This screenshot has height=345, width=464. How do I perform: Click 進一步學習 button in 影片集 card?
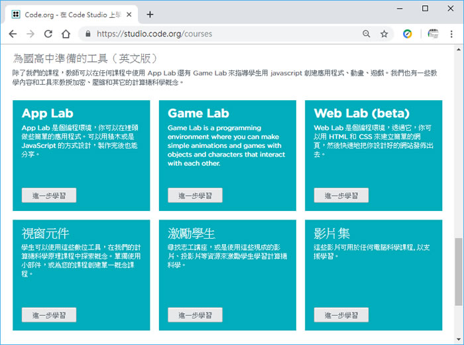click(x=341, y=315)
